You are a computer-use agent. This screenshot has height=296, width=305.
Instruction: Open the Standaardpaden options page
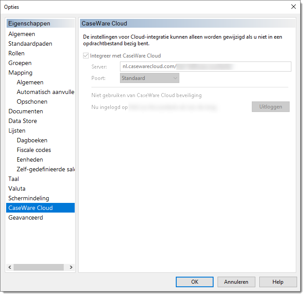[x=30, y=44]
